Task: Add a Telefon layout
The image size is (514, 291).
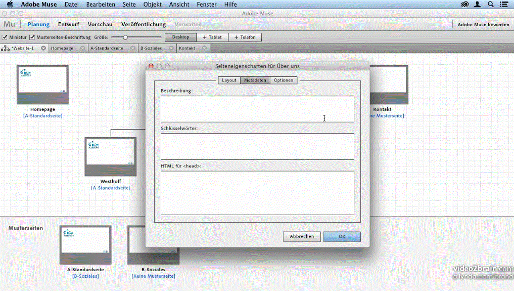Action: point(245,37)
